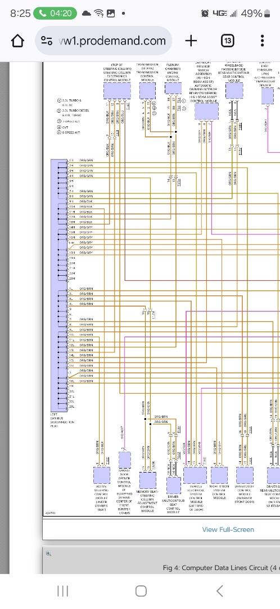Tap Steering Column Electronics Control Module label
The height and width of the screenshot is (609, 280).
click(117, 72)
